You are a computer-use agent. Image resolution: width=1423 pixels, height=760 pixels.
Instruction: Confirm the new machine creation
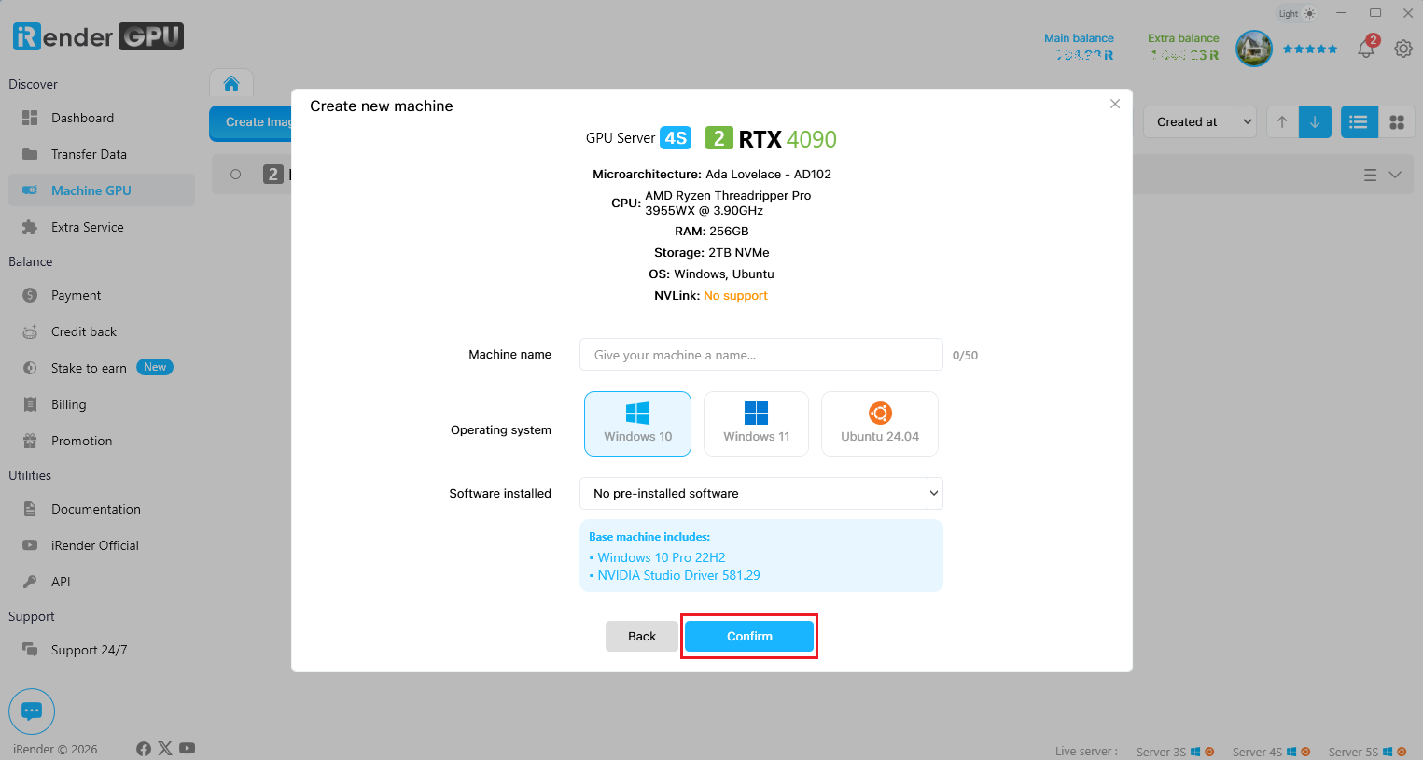click(749, 637)
